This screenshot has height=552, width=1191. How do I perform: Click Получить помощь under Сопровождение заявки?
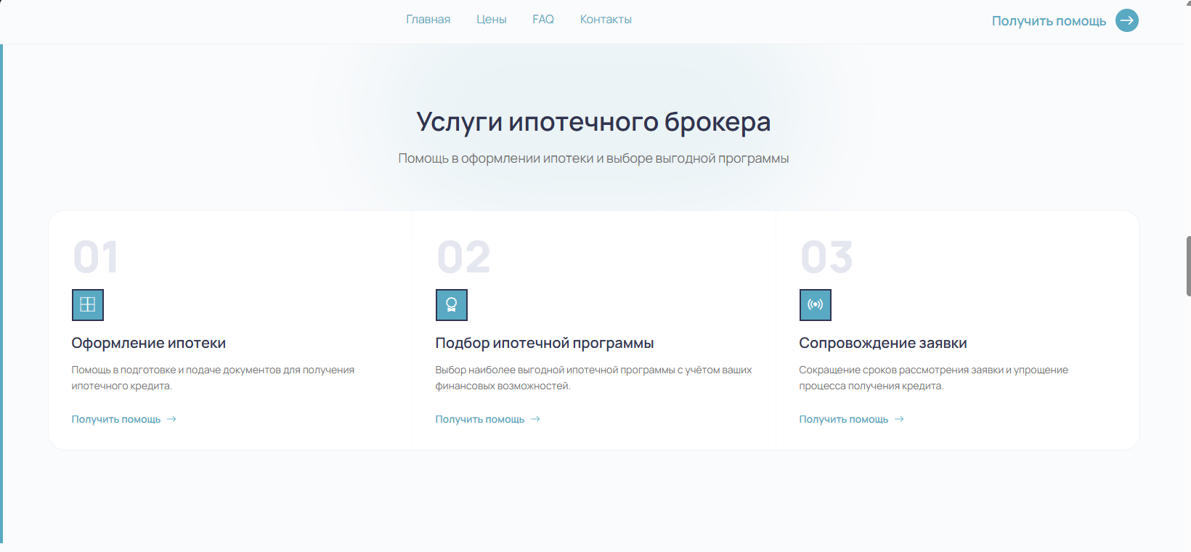tap(844, 419)
